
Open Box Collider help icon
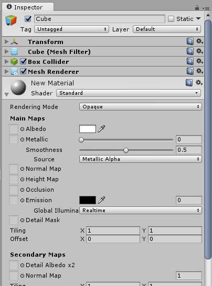click(190, 61)
